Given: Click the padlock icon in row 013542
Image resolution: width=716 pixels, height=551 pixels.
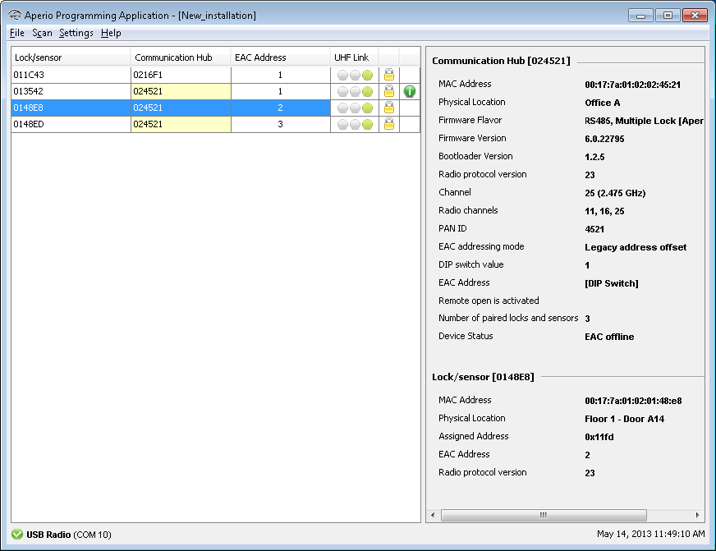Looking at the screenshot, I should [389, 91].
